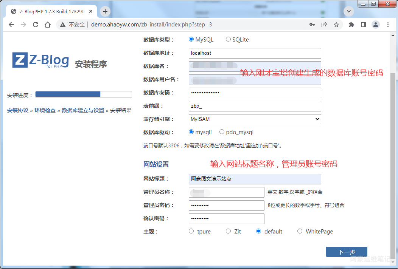Viewport: 398px width, 269px height.
Task: Share this page via the share icon
Action: tap(324, 25)
